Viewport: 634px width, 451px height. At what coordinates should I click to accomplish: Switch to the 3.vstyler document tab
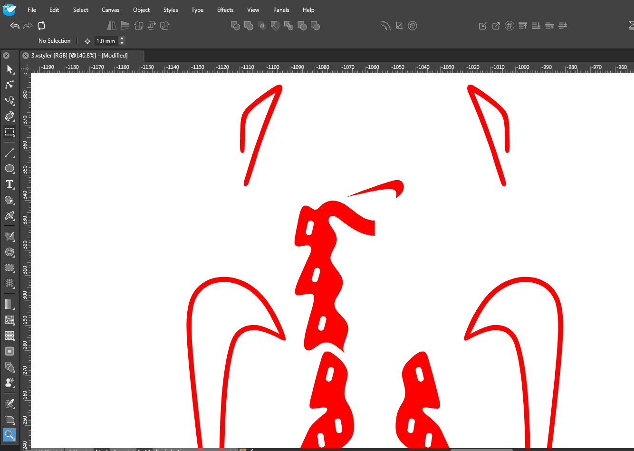pyautogui.click(x=79, y=56)
